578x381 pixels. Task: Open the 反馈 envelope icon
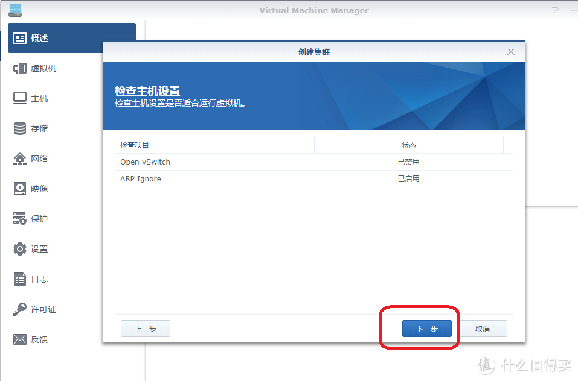pyautogui.click(x=20, y=339)
